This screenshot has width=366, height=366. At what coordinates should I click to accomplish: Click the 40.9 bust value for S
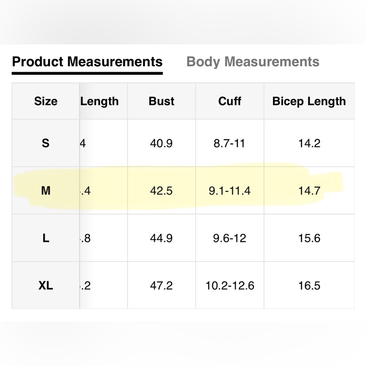click(161, 143)
